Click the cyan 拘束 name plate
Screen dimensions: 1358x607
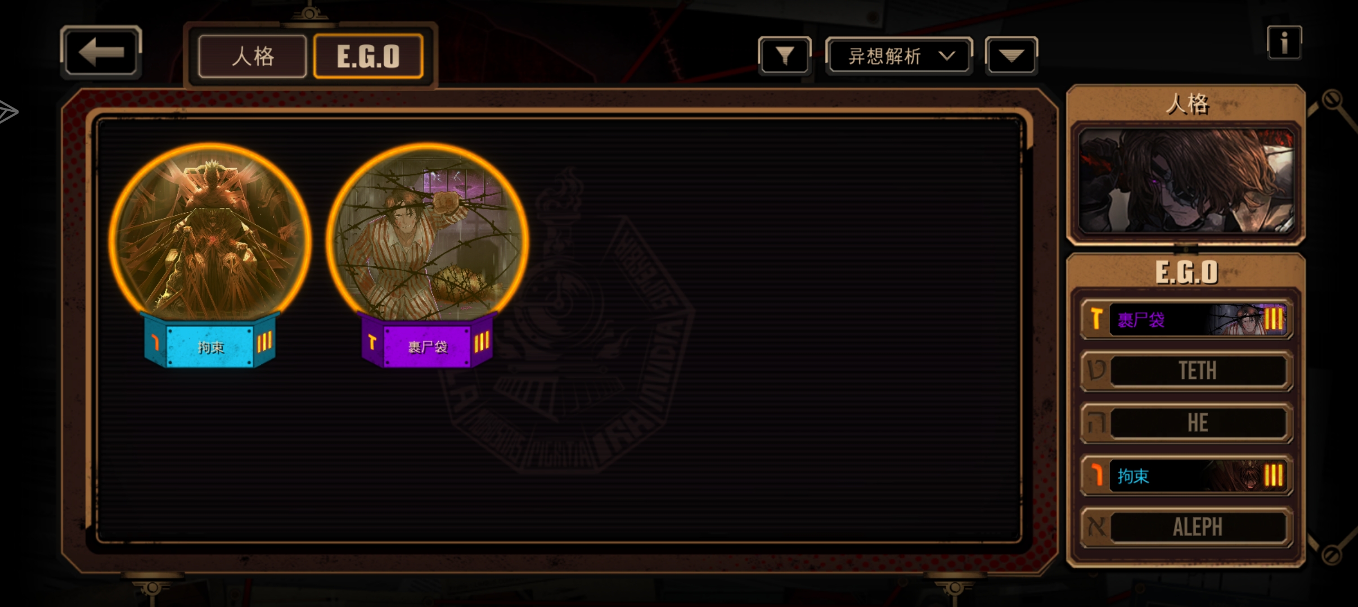pos(210,346)
